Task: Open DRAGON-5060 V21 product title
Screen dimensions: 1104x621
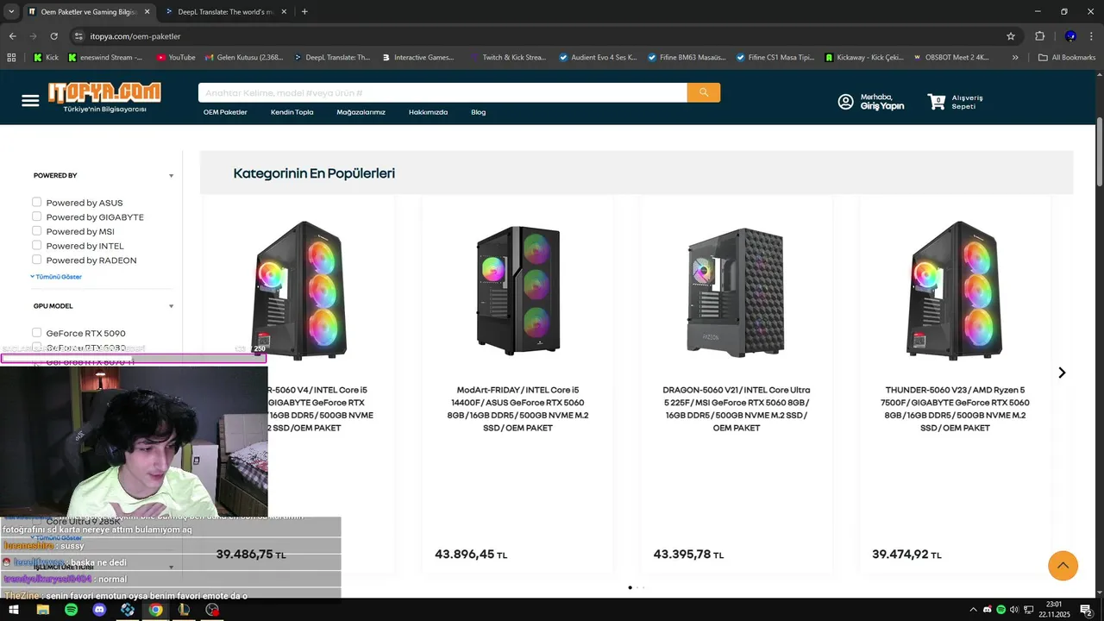Action: tap(736, 409)
